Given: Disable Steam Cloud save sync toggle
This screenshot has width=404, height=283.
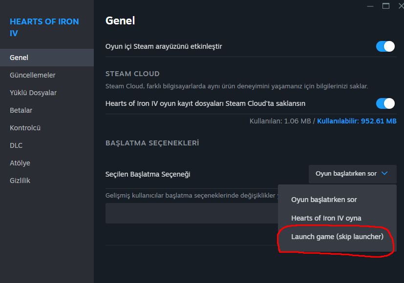Looking at the screenshot, I should [385, 103].
